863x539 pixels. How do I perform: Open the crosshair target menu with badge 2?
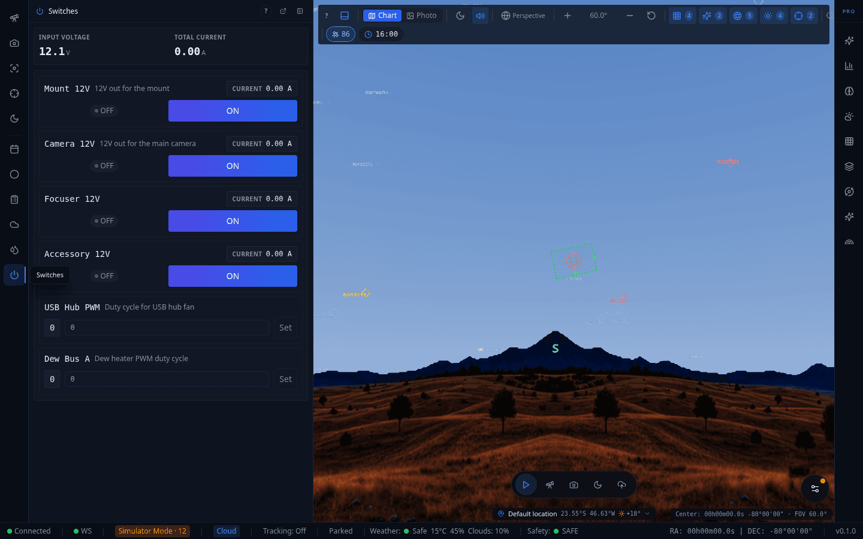pyautogui.click(x=804, y=16)
